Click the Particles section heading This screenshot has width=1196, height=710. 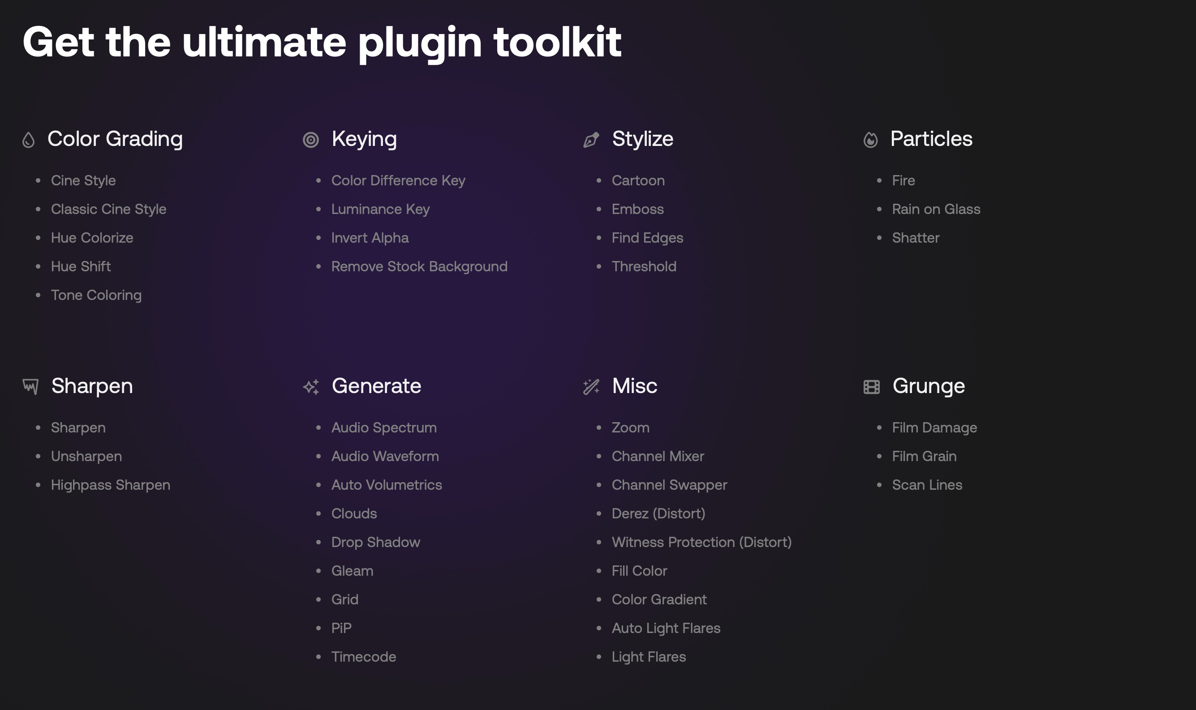click(x=931, y=139)
